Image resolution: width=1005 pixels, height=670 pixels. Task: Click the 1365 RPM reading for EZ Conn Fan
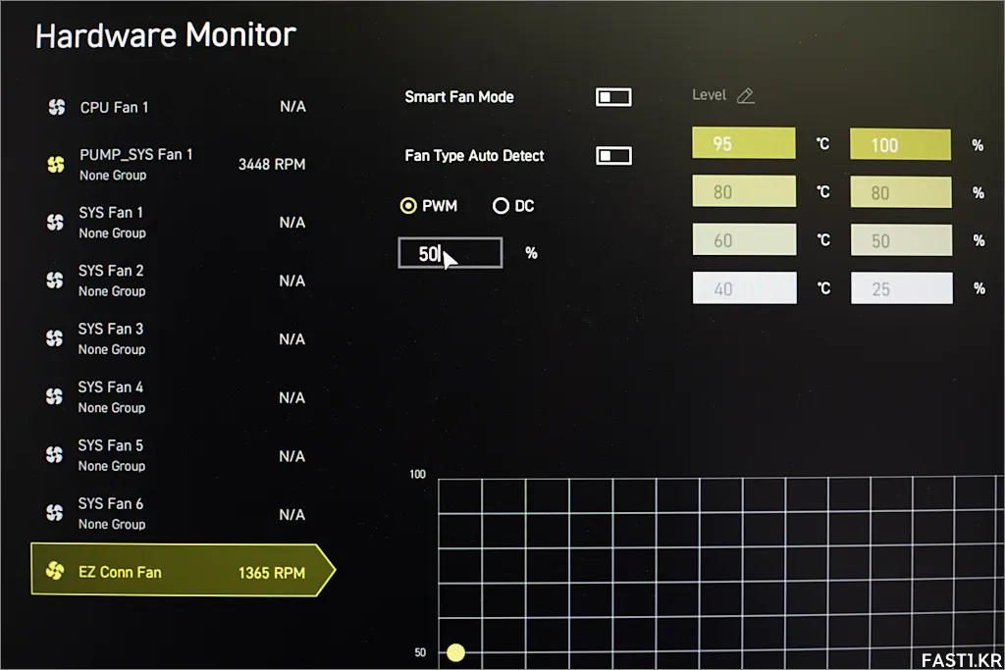[x=272, y=573]
